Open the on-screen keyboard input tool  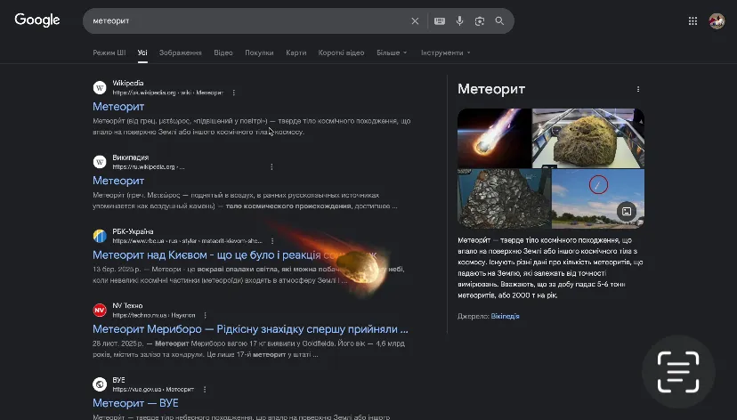pos(440,21)
